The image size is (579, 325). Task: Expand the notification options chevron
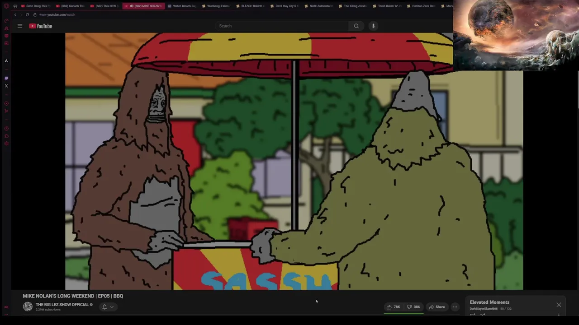point(112,307)
